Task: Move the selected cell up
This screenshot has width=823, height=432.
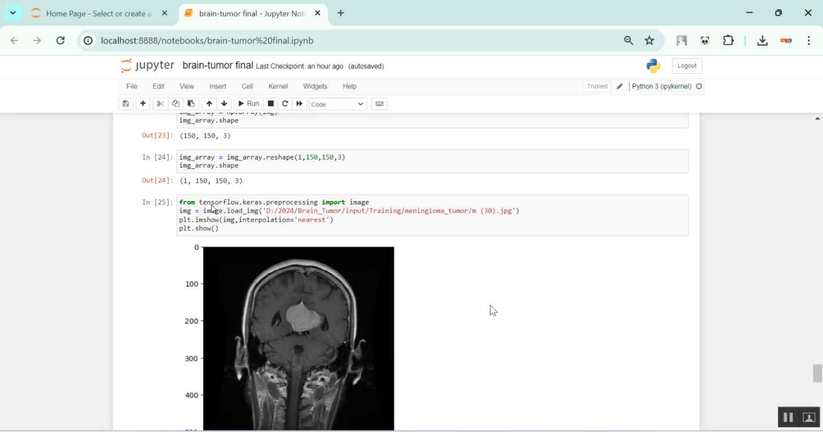Action: tap(209, 104)
